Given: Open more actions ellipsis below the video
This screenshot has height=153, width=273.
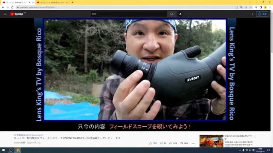Looking at the screenshot, I should click(193, 143).
